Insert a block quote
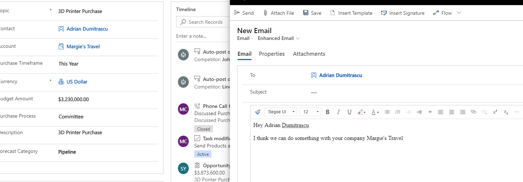The image size is (523, 182). click(430, 112)
